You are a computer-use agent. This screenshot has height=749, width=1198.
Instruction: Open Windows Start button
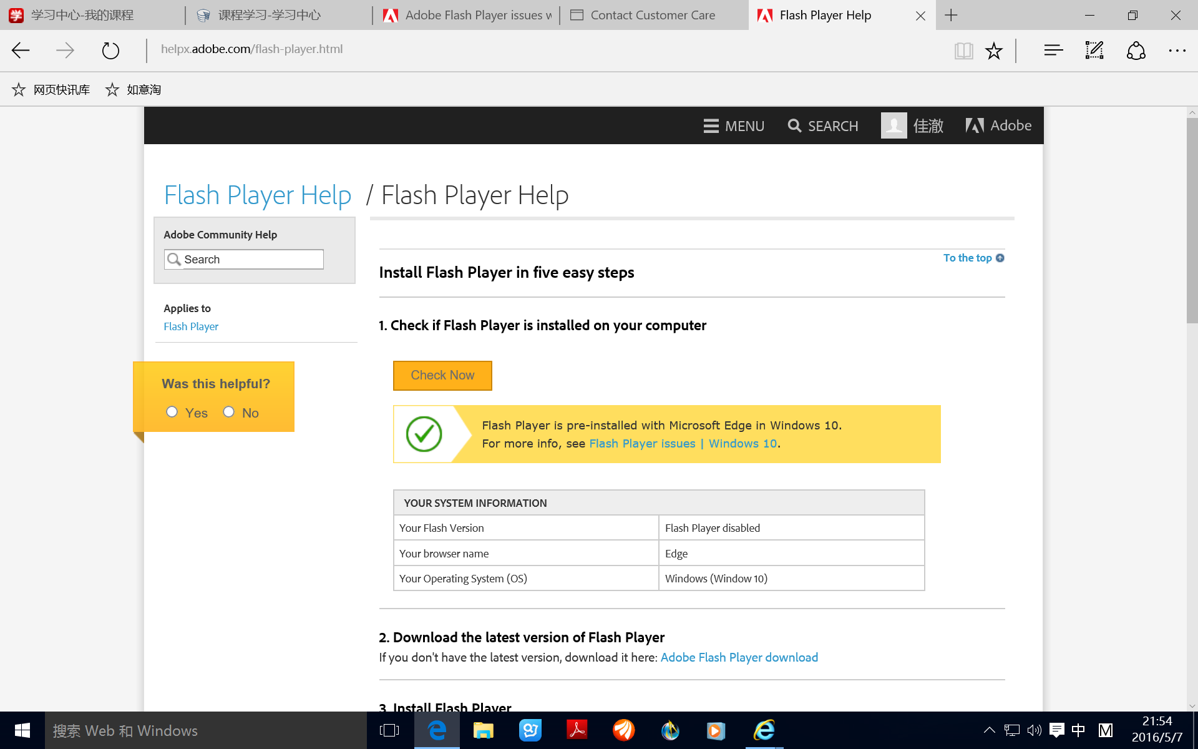pyautogui.click(x=22, y=730)
